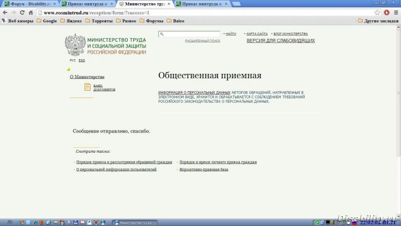Open the Chrome menu hamburger icon

(396, 12)
